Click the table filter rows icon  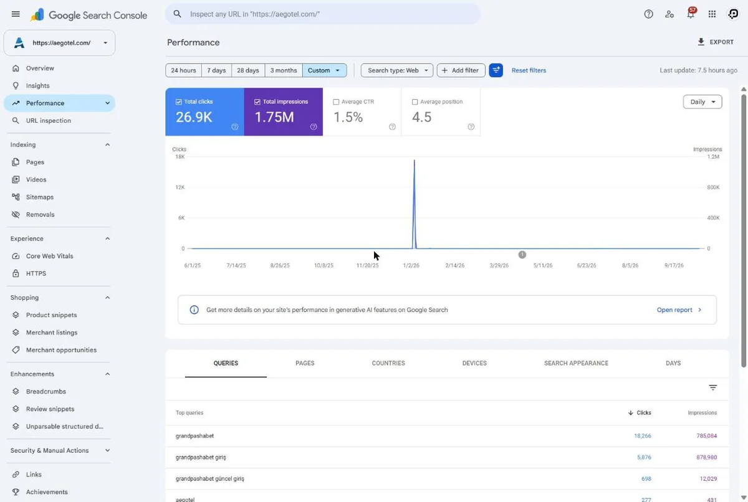[x=713, y=387]
